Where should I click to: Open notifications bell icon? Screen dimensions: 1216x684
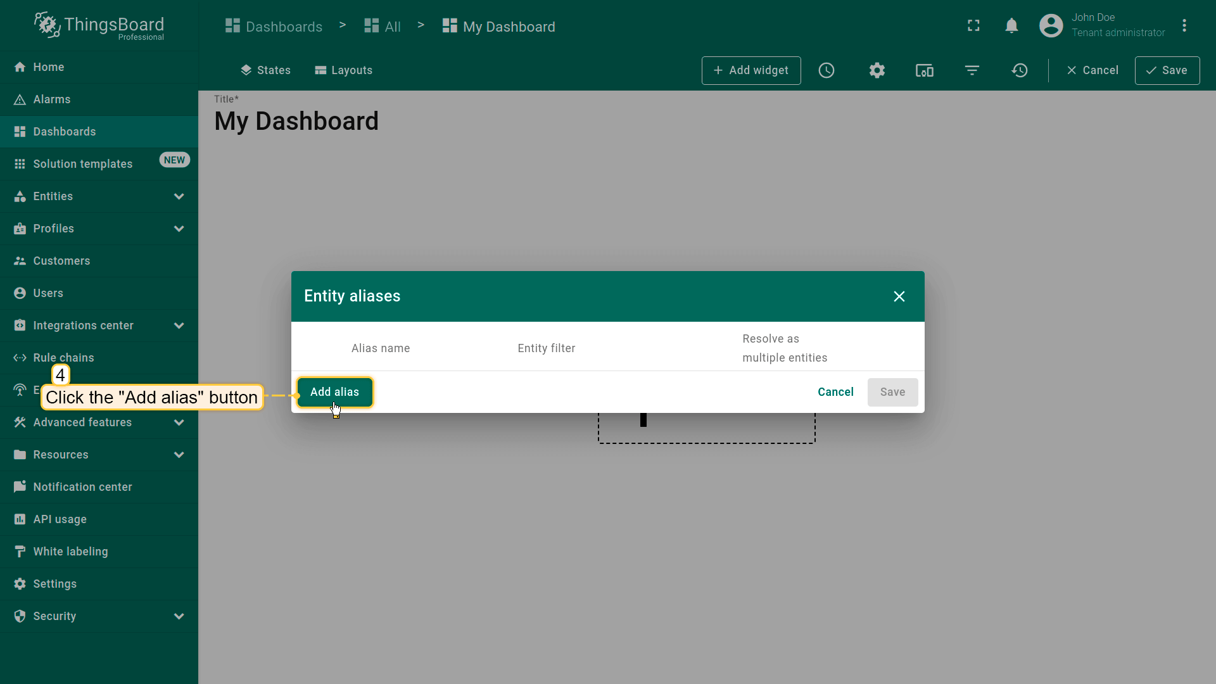click(x=1011, y=25)
